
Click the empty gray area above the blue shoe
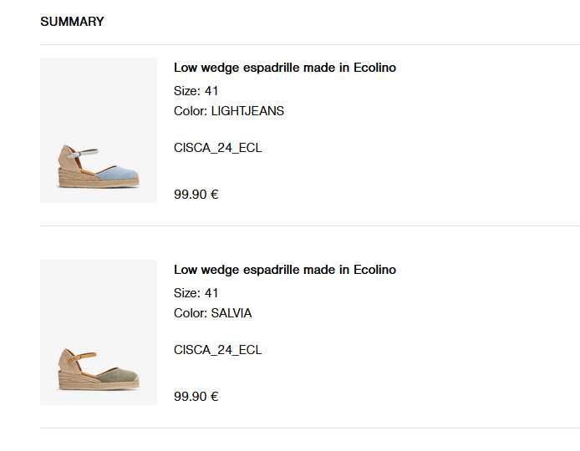(99, 92)
